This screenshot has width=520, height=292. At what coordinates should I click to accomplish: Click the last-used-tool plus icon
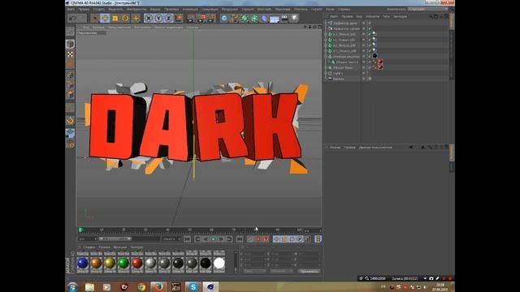(x=136, y=18)
